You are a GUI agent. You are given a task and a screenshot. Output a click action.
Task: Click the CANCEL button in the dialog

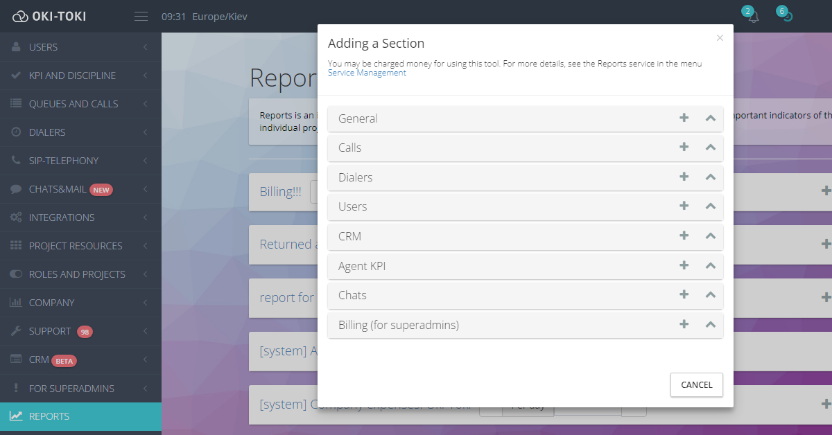coord(696,384)
